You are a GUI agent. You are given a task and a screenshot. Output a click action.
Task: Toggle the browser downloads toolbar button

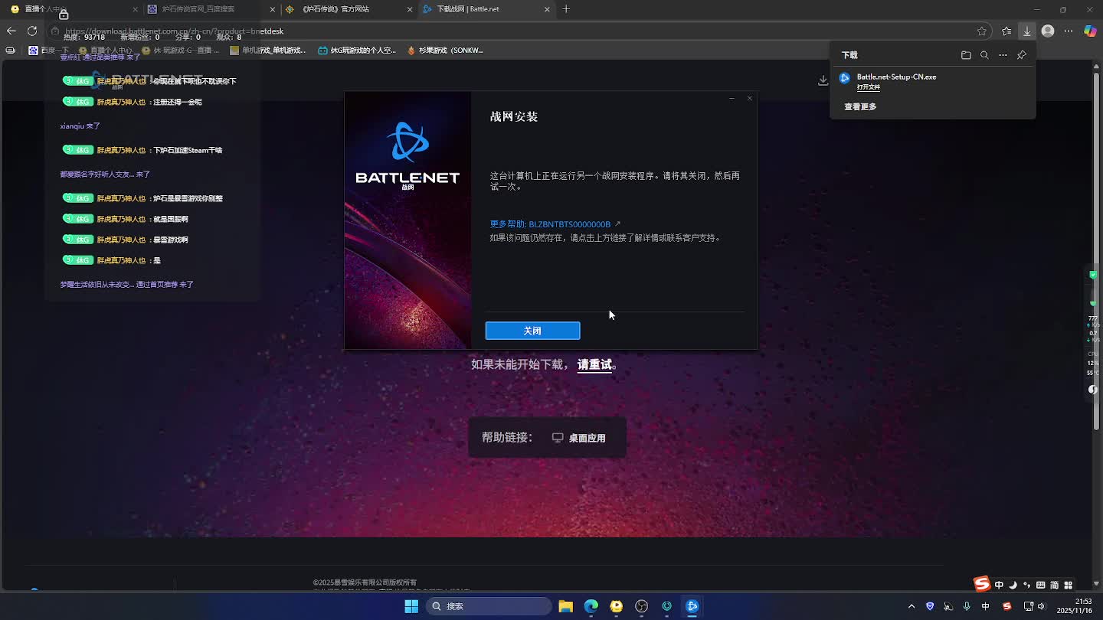pyautogui.click(x=1027, y=31)
